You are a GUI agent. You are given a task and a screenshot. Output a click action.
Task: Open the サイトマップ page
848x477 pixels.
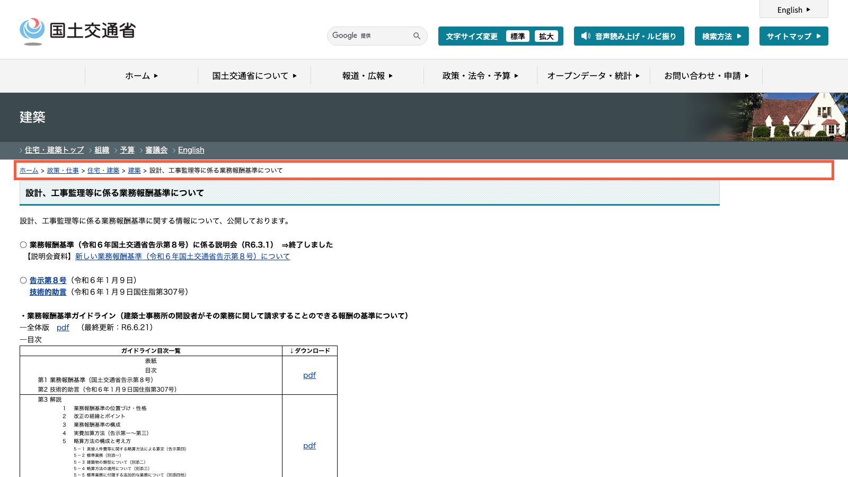tap(794, 36)
